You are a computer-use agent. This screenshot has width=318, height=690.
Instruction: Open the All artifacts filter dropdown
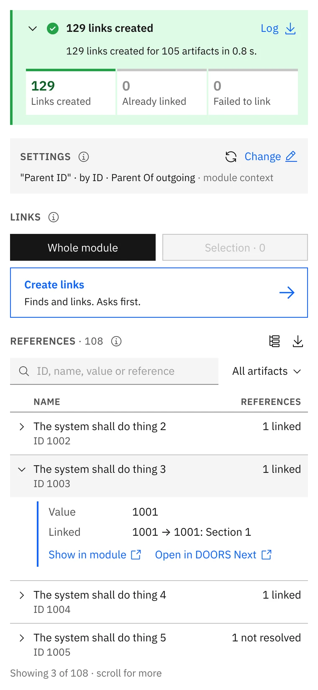(267, 371)
